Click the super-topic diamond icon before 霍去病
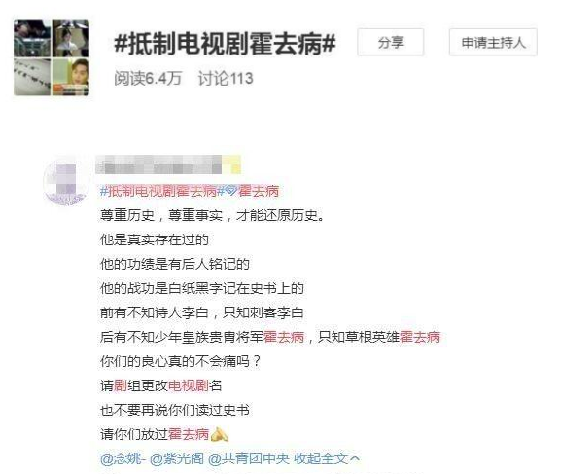This screenshot has height=474, width=561. click(x=231, y=191)
